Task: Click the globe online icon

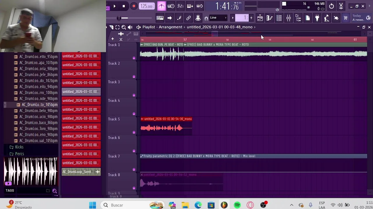Action: pos(368,18)
